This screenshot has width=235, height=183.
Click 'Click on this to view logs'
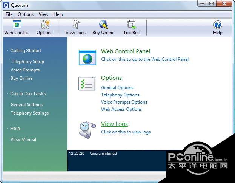126,132
